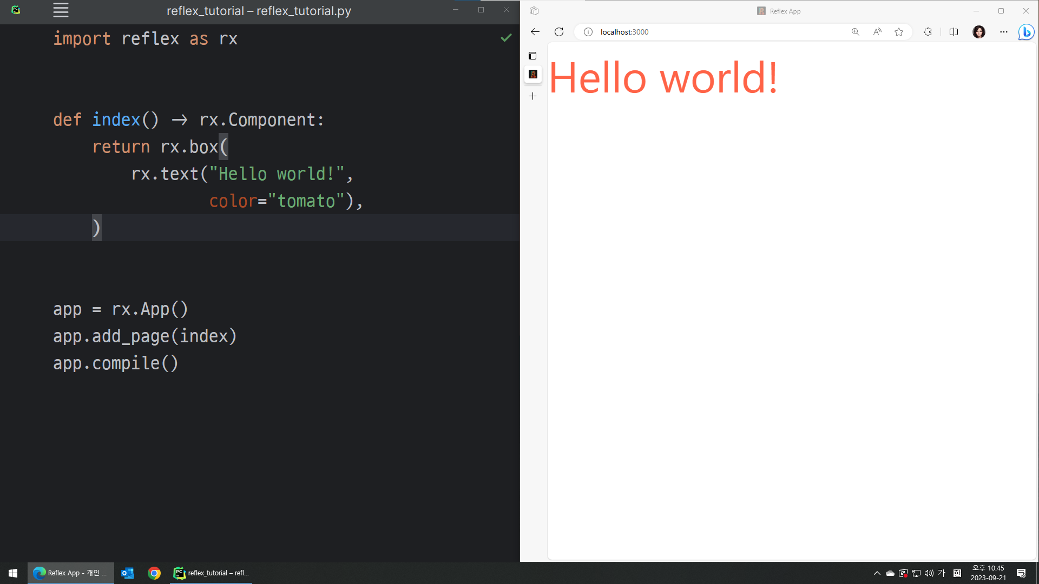Refresh the localhost page

[559, 32]
